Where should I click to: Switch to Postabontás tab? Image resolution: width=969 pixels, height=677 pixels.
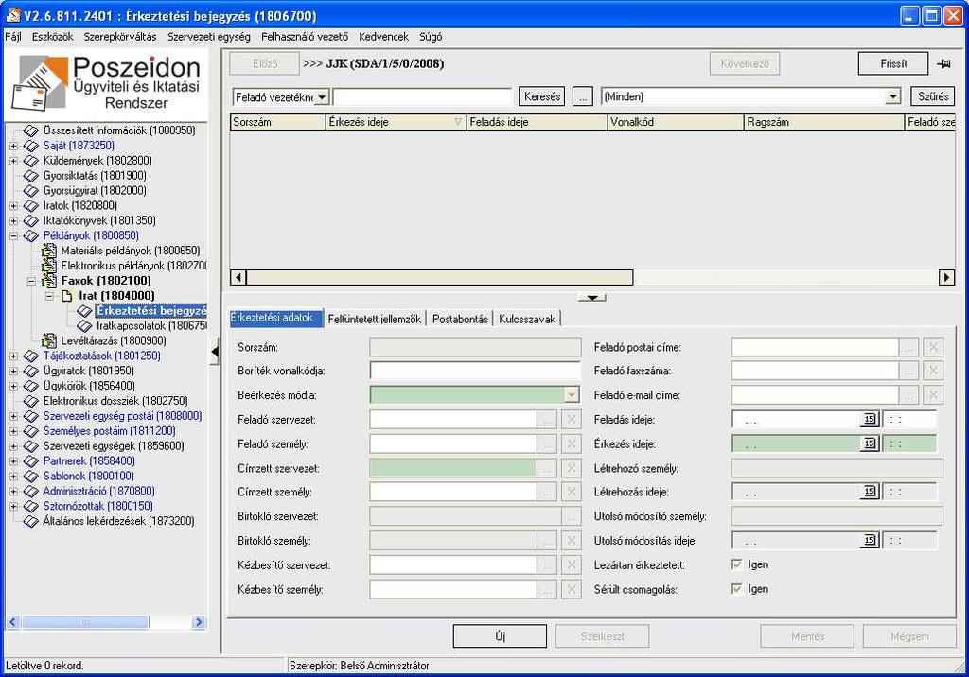tap(461, 319)
